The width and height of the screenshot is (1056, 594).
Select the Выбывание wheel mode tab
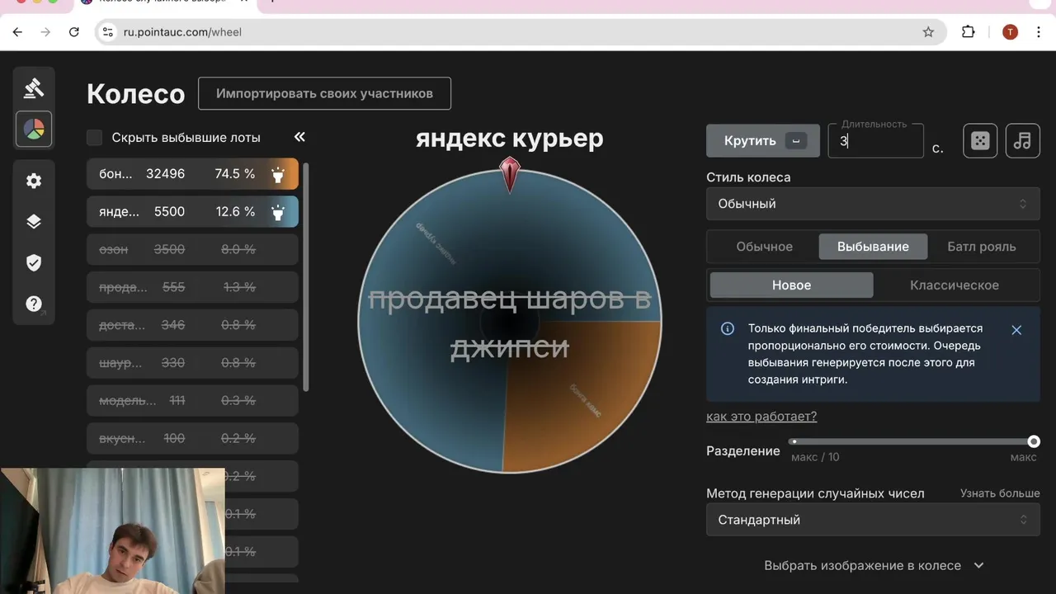(x=873, y=247)
